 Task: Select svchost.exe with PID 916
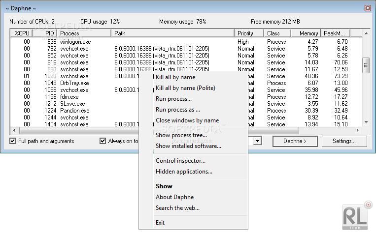[186, 62]
